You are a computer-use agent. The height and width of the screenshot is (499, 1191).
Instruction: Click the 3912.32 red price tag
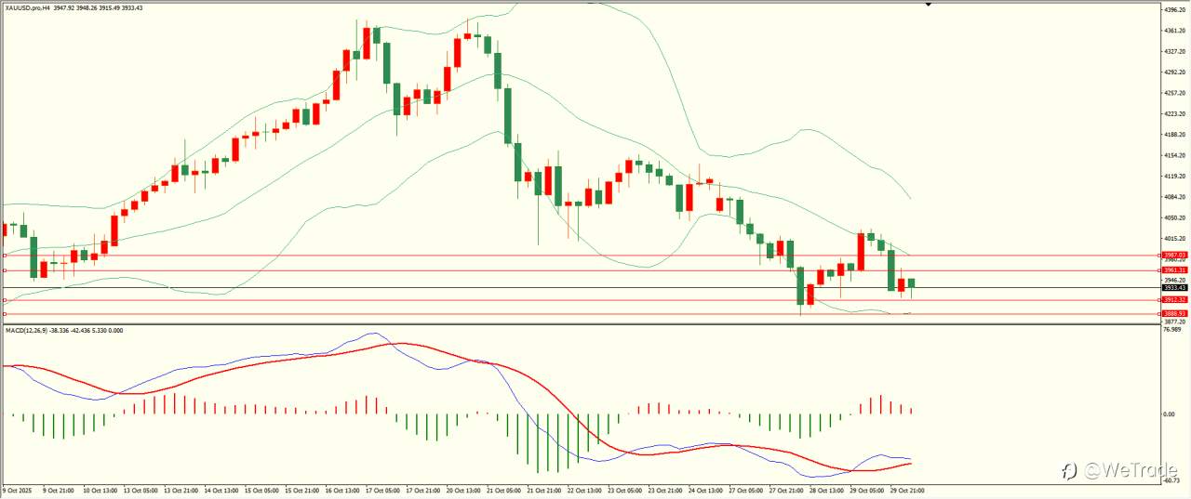point(1175,300)
